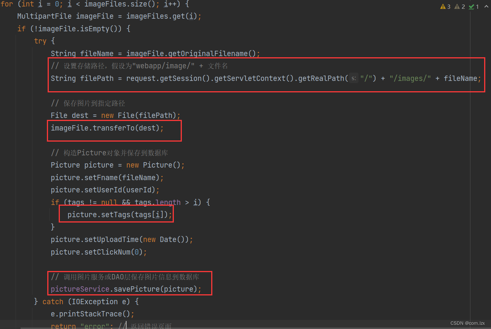
Task: Click 'tags.length' in the if condition
Action: (x=157, y=202)
